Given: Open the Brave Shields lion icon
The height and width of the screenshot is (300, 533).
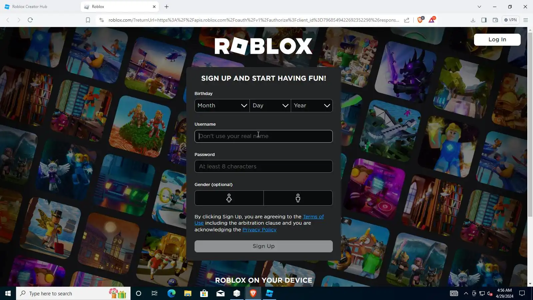Looking at the screenshot, I should (x=420, y=20).
